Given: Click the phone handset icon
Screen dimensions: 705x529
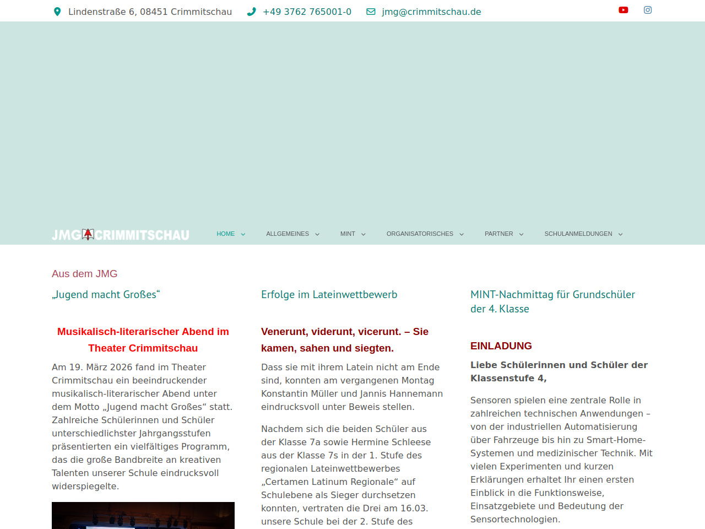Looking at the screenshot, I should [x=252, y=12].
